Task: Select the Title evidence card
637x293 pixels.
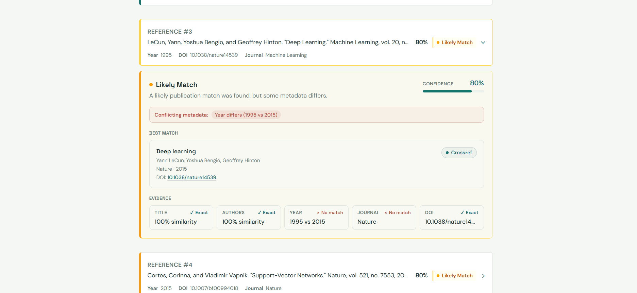Action: click(x=181, y=218)
